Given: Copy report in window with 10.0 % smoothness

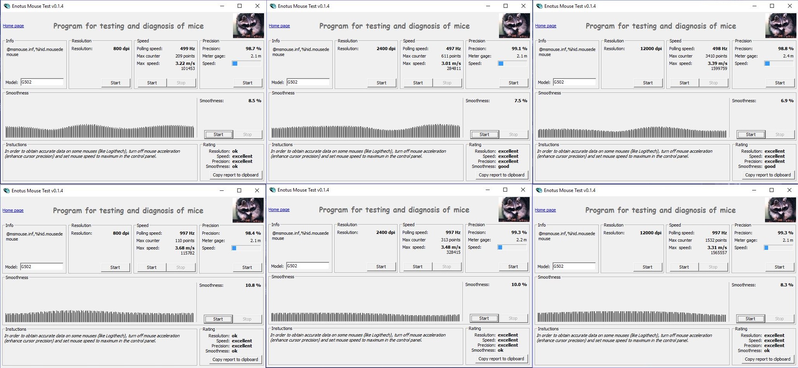Looking at the screenshot, I should pyautogui.click(x=501, y=359).
